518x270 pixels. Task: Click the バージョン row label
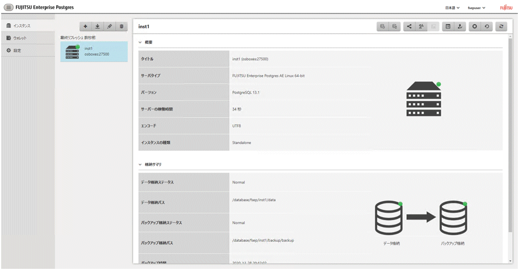click(148, 92)
